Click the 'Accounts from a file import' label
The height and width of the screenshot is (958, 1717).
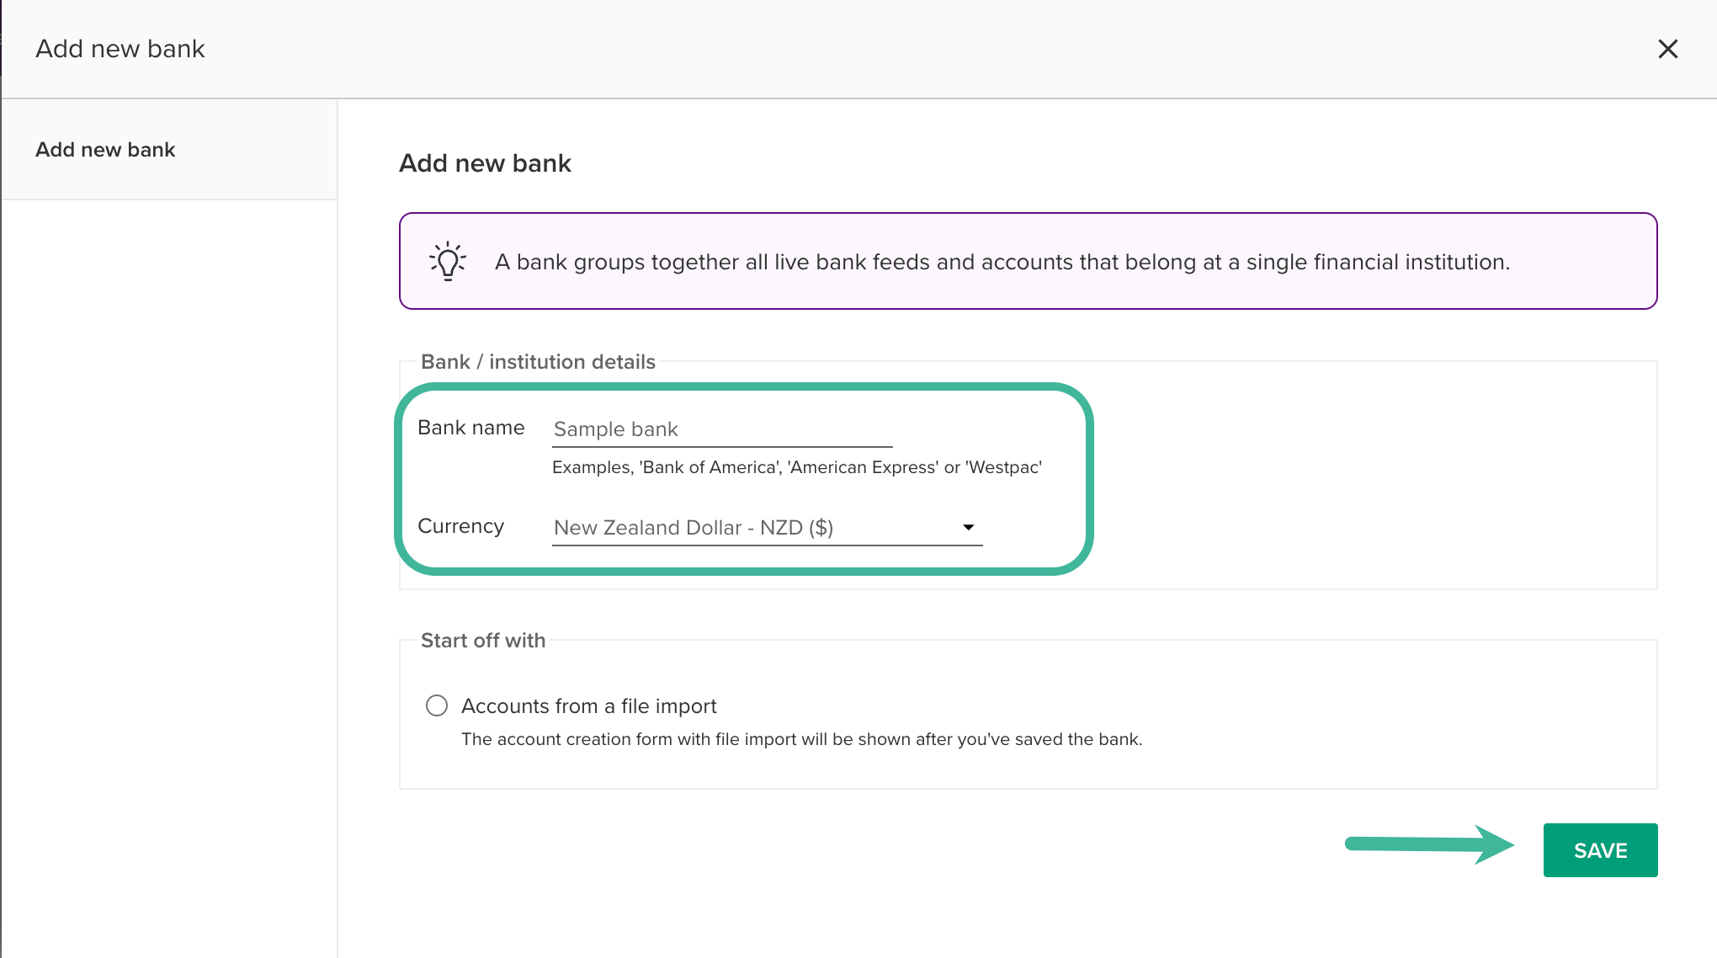click(x=588, y=706)
